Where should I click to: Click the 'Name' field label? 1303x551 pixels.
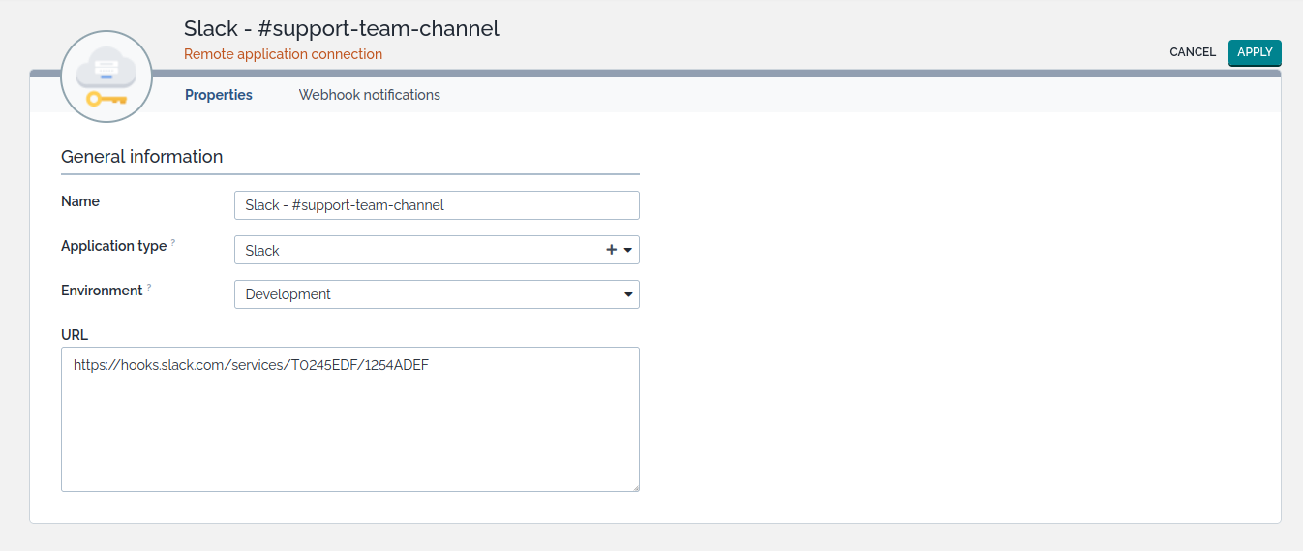(x=80, y=201)
